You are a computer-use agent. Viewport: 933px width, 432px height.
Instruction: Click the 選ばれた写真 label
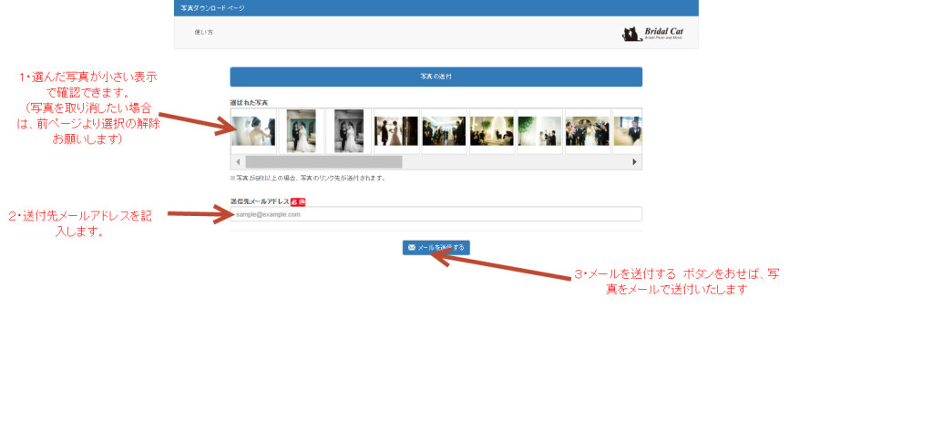(249, 103)
